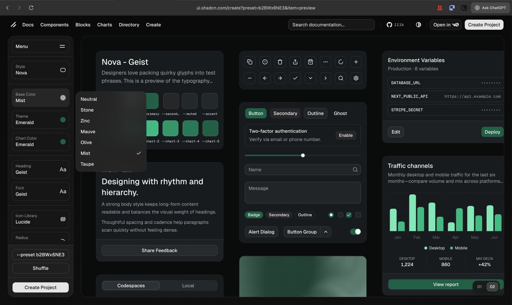
Task: Click the alert circle icon button
Action: click(265, 62)
